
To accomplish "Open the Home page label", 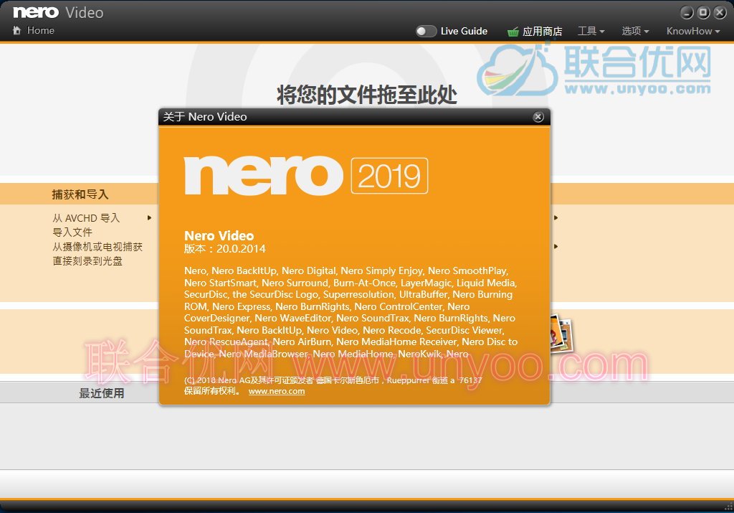I will point(41,30).
